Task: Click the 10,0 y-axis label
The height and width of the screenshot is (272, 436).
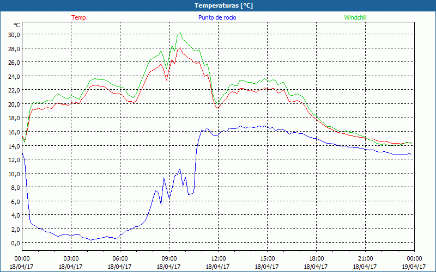Action: click(x=14, y=174)
